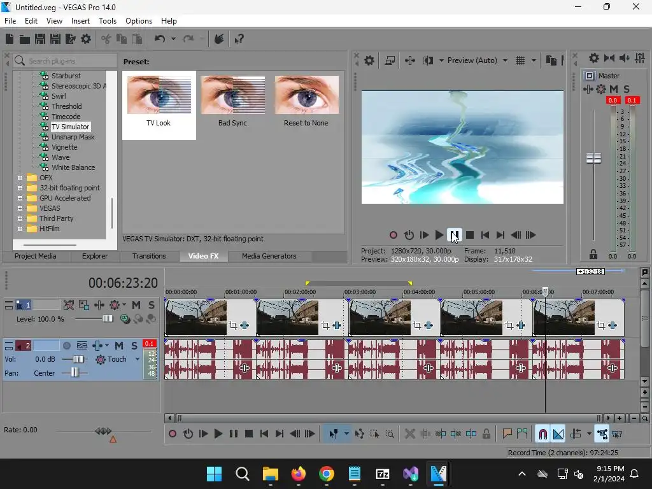Open the Tools menu
This screenshot has height=489, width=652.
(x=107, y=21)
